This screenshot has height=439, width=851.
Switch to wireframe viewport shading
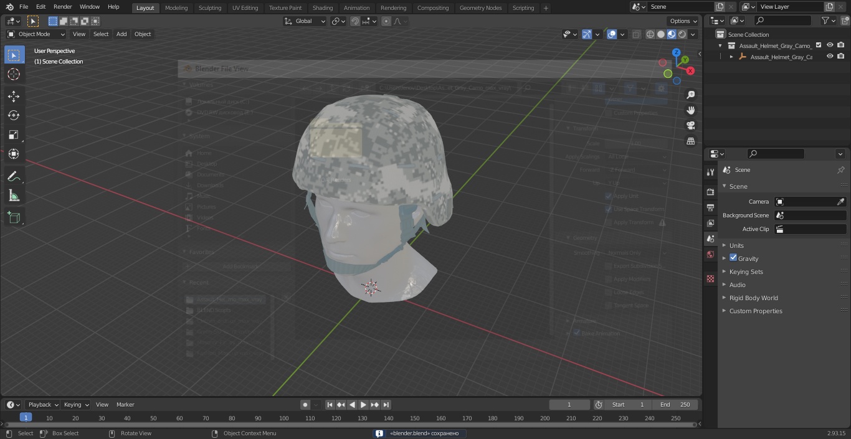click(x=650, y=34)
